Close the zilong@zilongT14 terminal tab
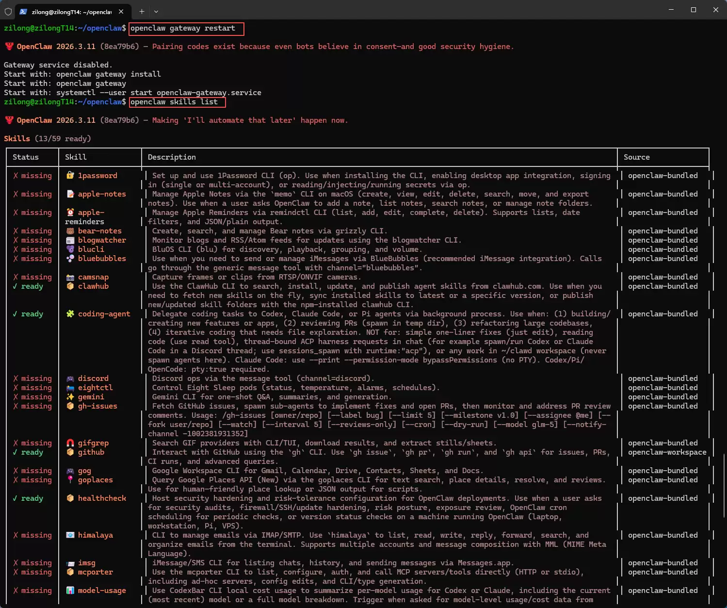 [x=121, y=12]
